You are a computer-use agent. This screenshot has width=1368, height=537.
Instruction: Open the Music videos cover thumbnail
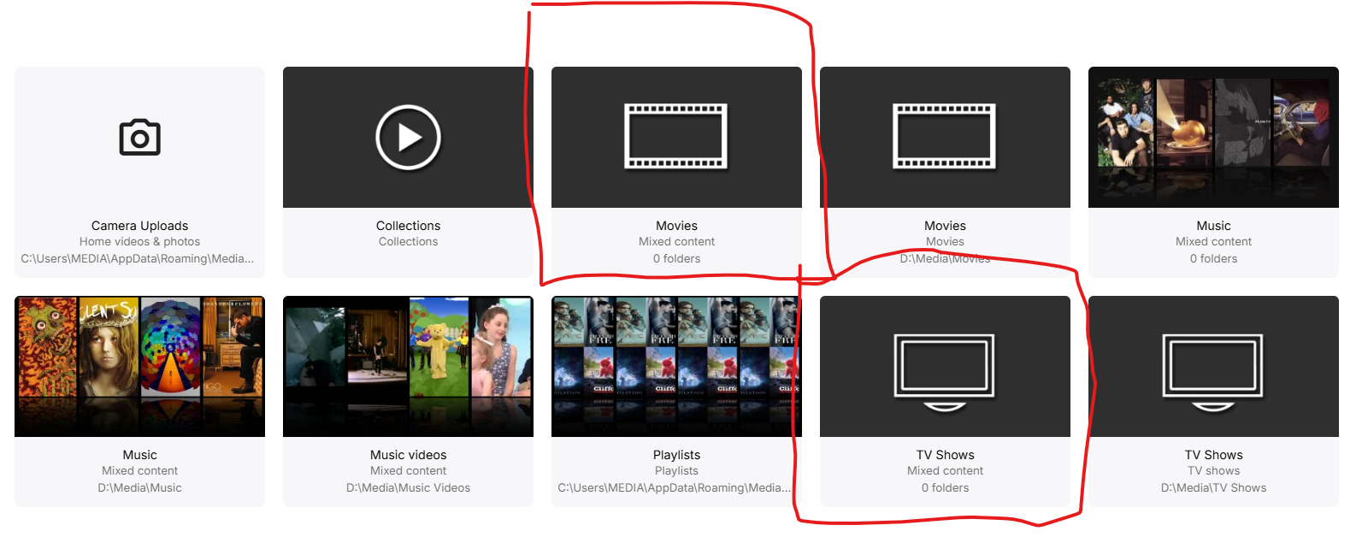click(408, 366)
